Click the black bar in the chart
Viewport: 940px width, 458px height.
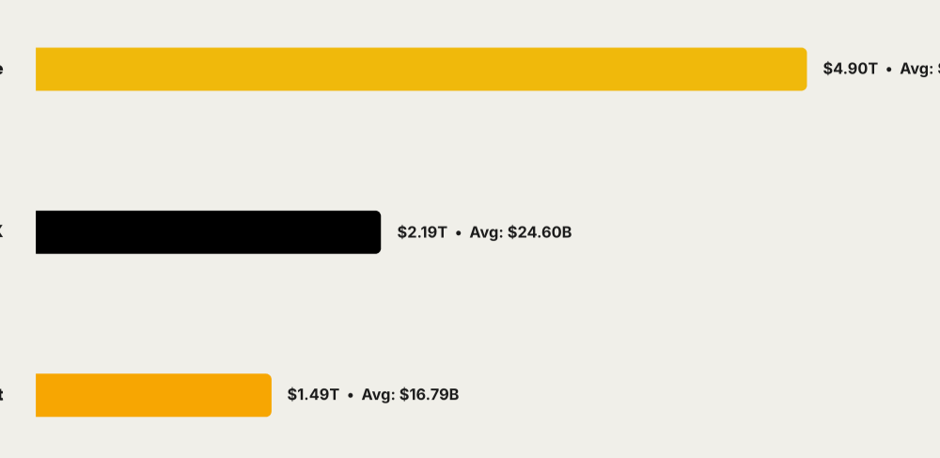click(x=208, y=232)
